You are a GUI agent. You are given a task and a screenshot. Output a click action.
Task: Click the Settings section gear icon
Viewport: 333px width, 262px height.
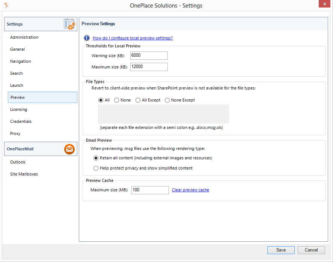69,24
